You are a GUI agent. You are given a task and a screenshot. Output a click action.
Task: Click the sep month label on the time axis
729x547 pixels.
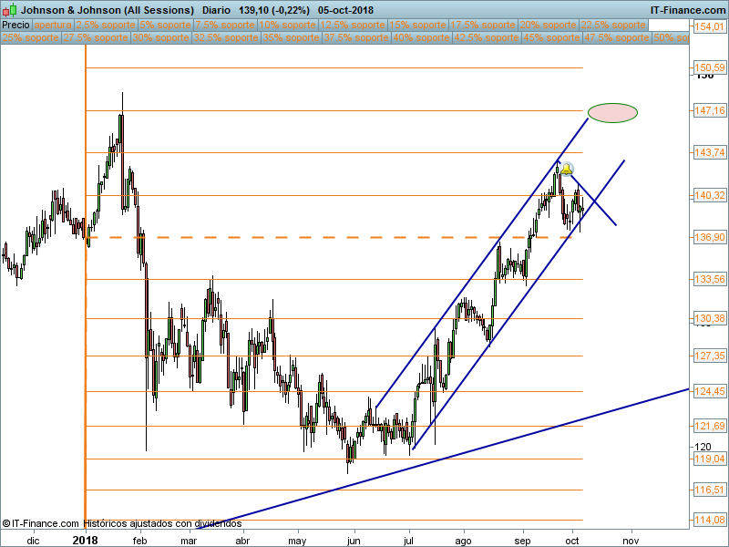[522, 541]
